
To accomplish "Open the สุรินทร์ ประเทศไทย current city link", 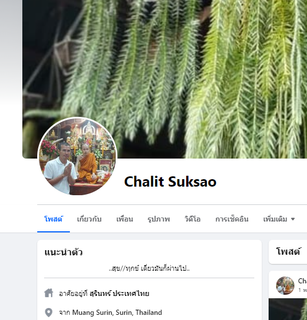I will (x=119, y=294).
